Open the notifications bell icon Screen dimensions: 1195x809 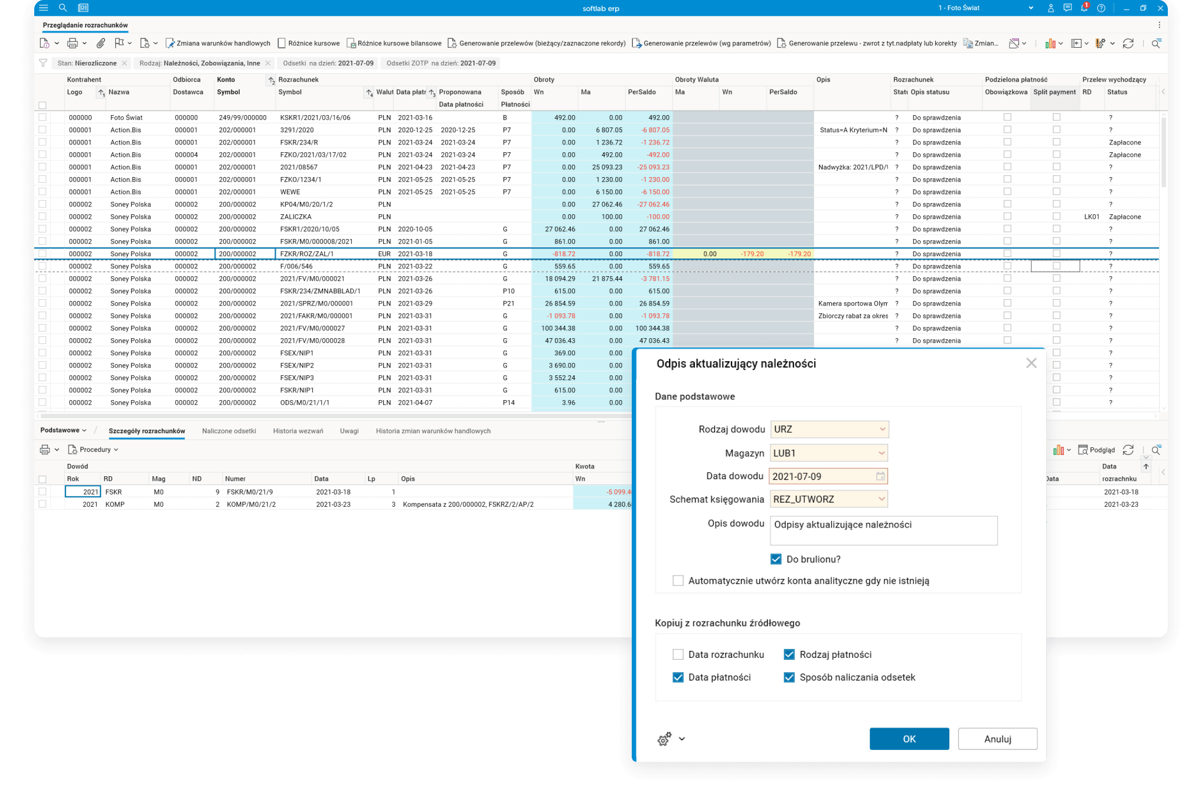[1084, 8]
